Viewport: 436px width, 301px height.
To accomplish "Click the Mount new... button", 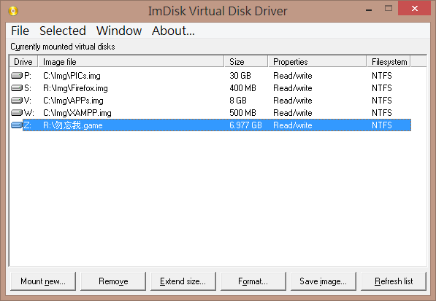I will click(x=43, y=281).
